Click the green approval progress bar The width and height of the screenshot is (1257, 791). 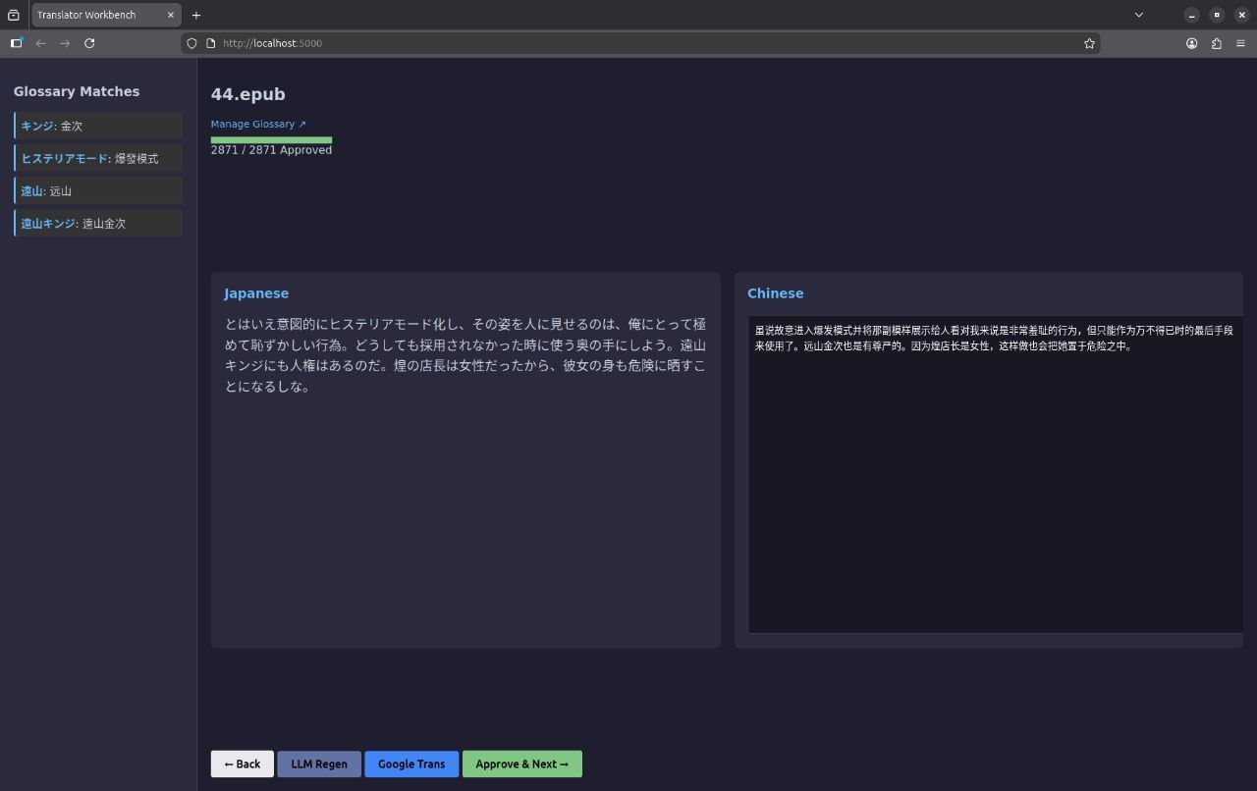(x=271, y=140)
